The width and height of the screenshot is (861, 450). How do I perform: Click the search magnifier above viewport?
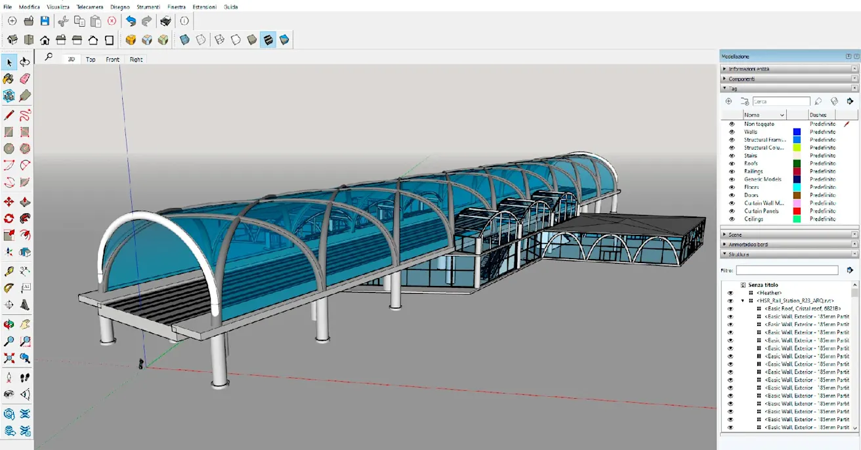point(49,58)
